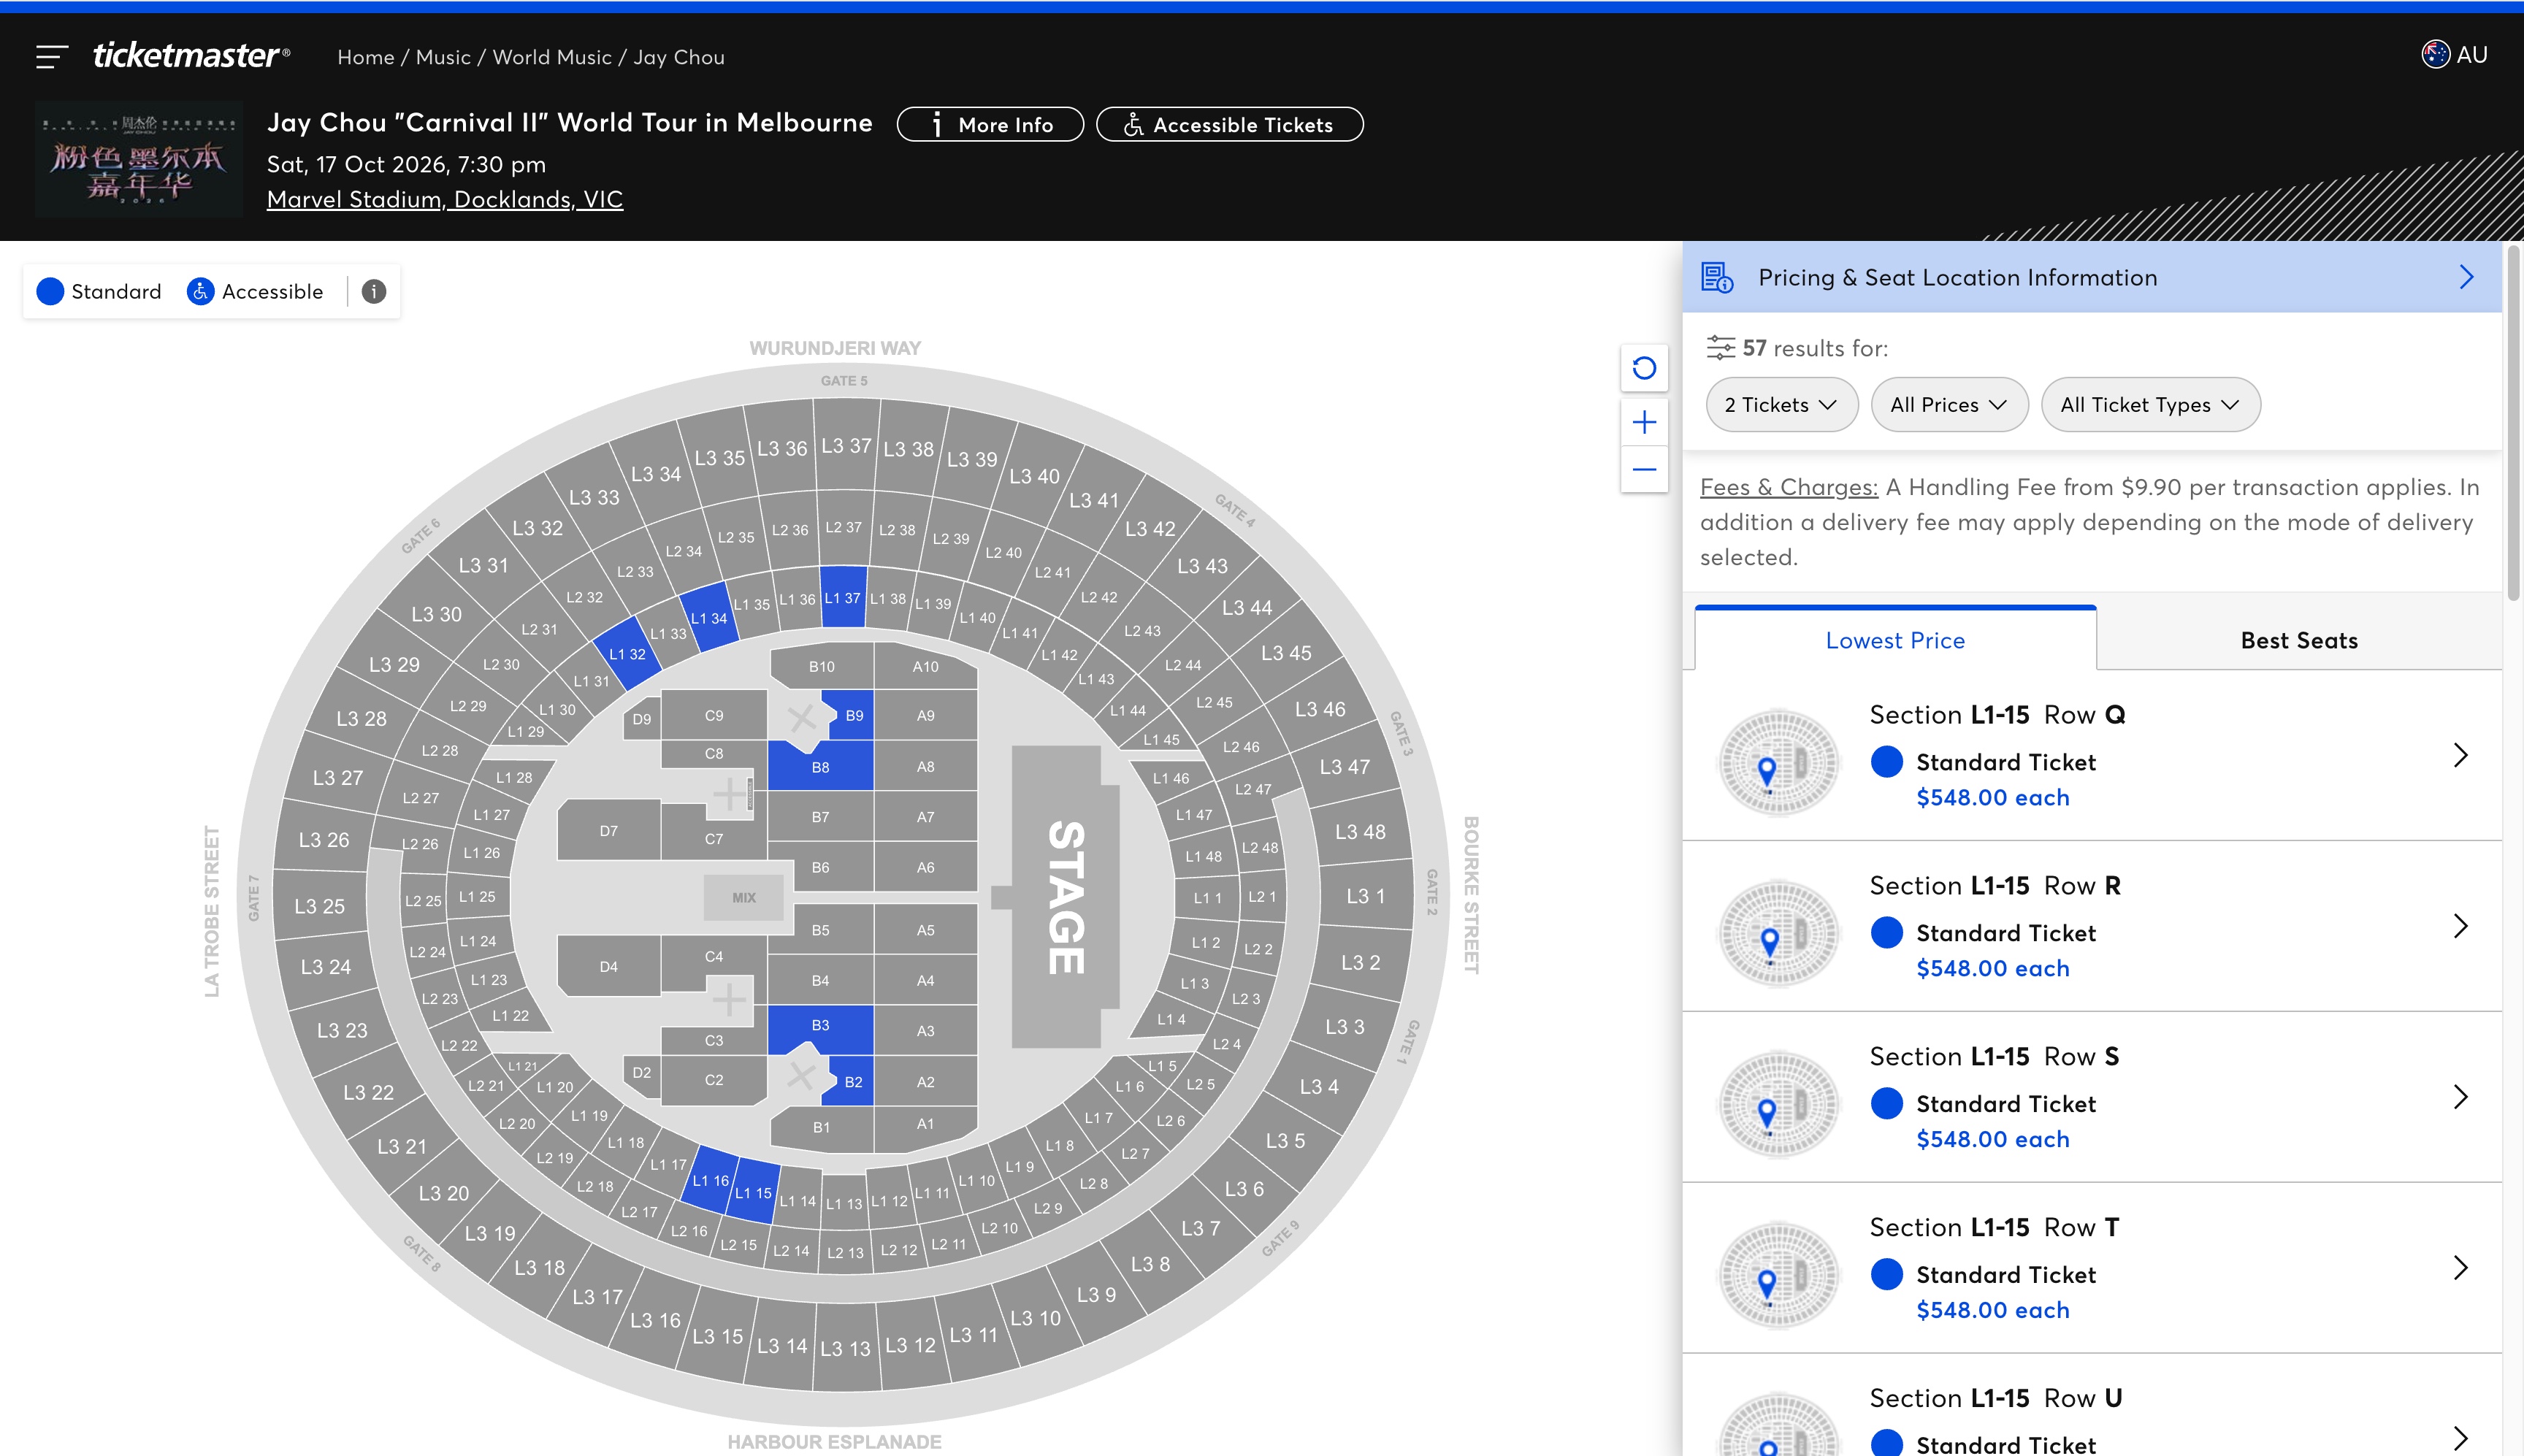This screenshot has width=2524, height=1456.
Task: Click the MIX desk area on the map
Action: point(743,897)
